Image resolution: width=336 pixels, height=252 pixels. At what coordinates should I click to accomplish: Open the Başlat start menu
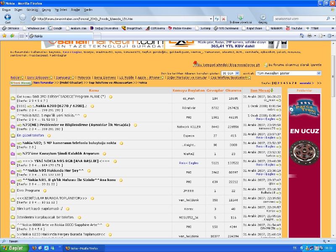point(14,248)
